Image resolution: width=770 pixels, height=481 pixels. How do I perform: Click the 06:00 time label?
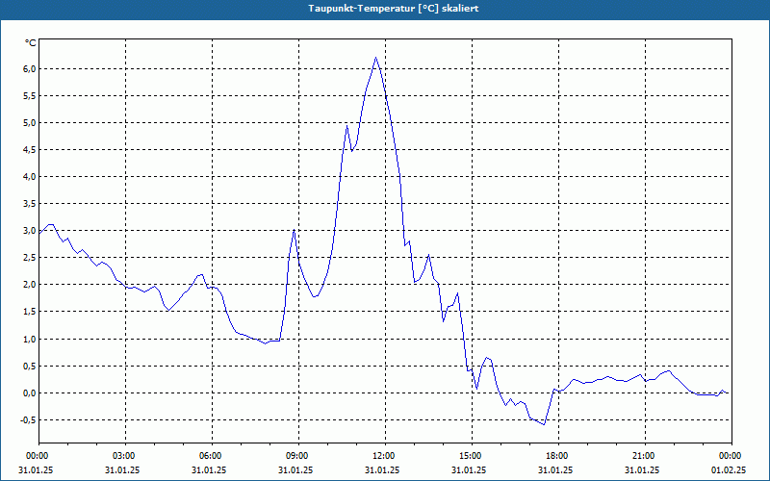click(x=212, y=456)
